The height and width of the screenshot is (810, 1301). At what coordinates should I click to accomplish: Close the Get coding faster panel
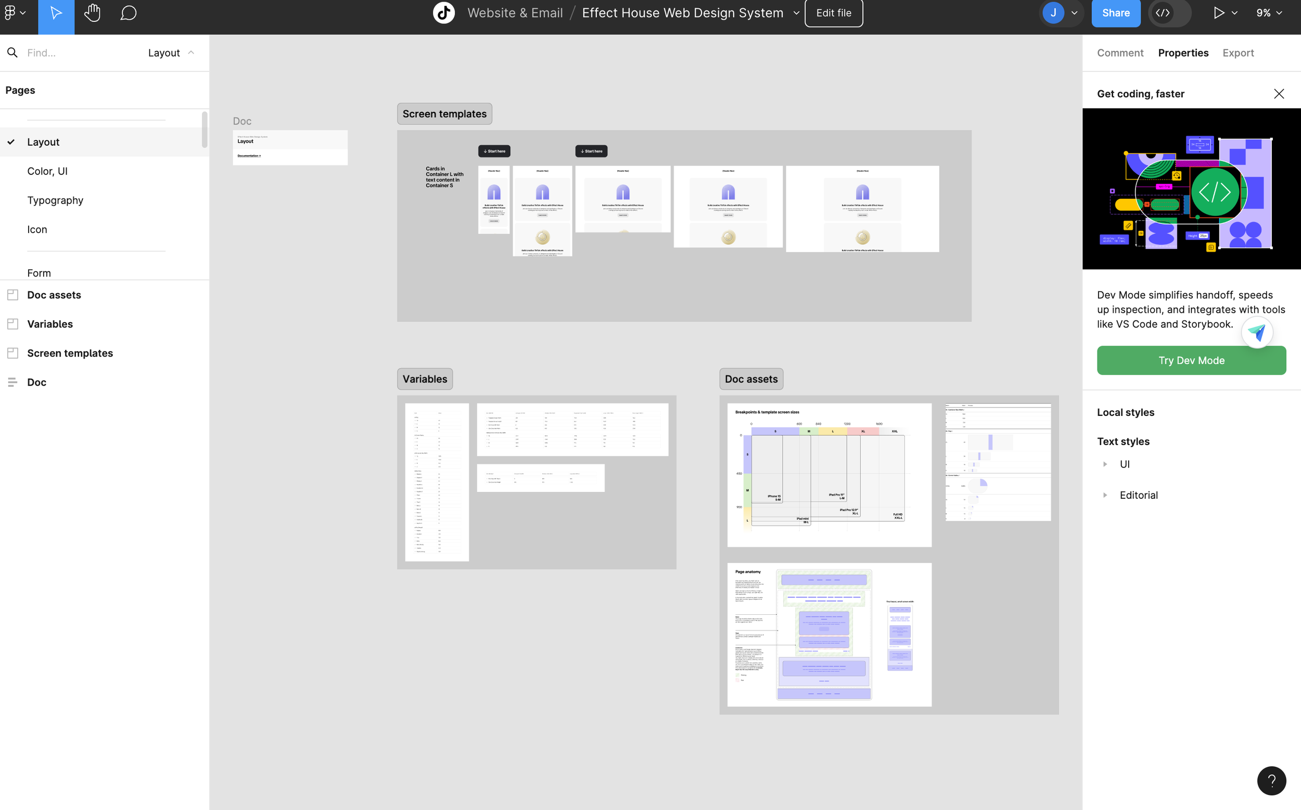click(1279, 94)
